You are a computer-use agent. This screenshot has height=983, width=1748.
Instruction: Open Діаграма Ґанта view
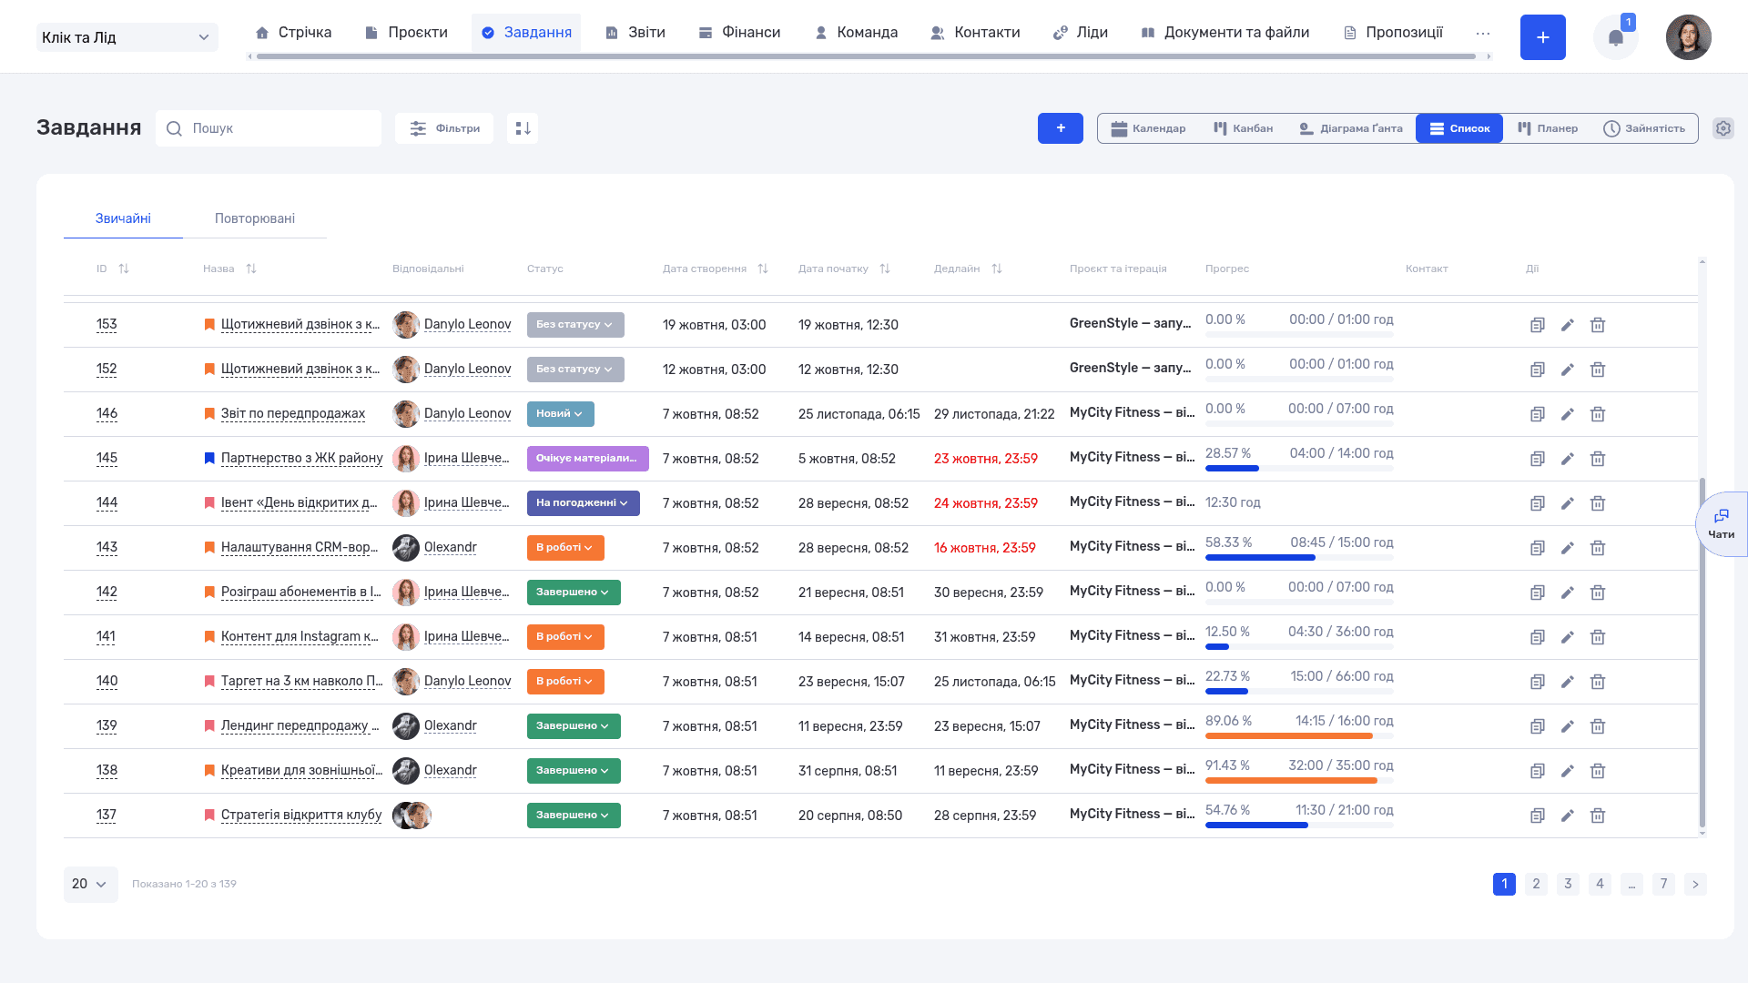pyautogui.click(x=1350, y=128)
